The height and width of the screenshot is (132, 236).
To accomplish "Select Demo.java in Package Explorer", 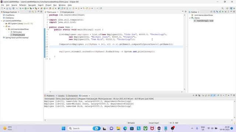I will [x=16, y=32].
